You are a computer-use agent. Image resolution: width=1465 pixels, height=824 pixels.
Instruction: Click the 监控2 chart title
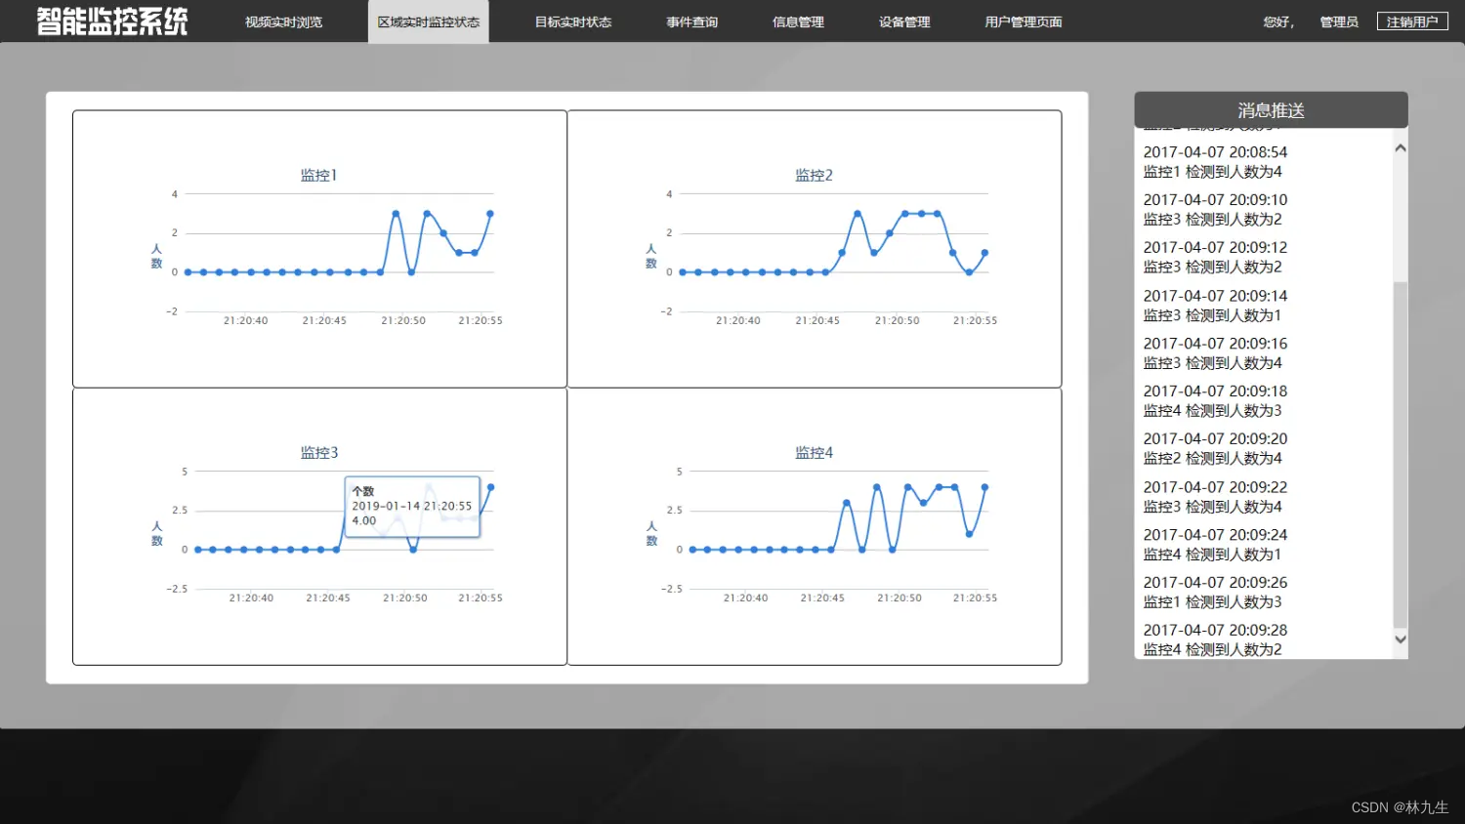point(814,175)
